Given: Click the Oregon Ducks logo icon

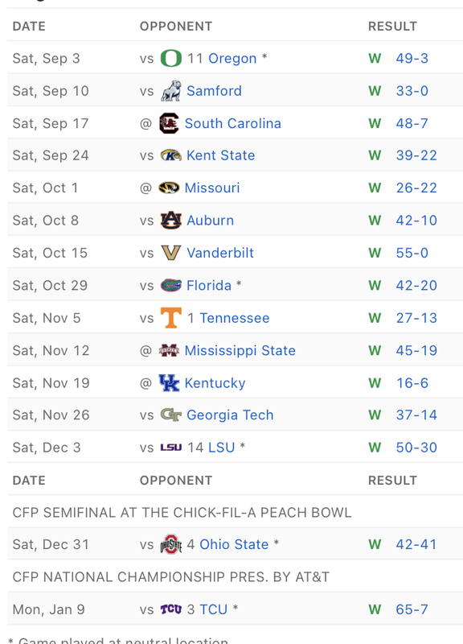Looking at the screenshot, I should pos(170,58).
